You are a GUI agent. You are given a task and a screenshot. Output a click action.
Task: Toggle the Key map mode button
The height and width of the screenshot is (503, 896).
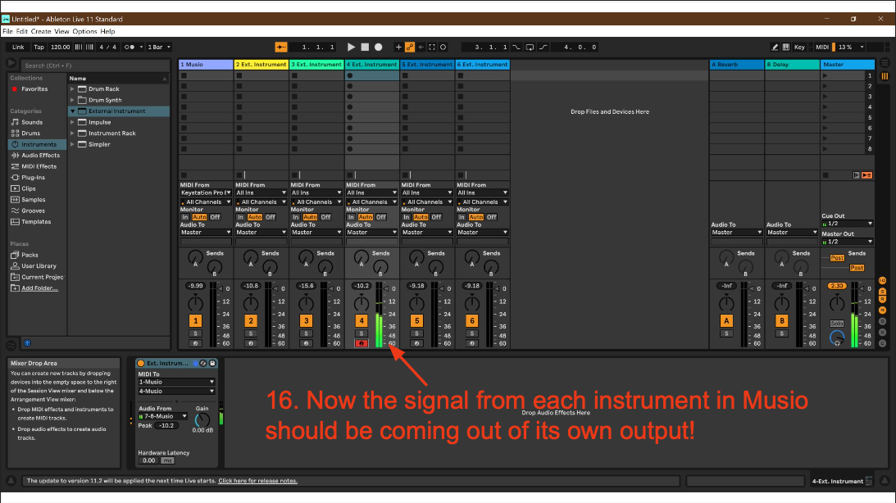(x=799, y=48)
